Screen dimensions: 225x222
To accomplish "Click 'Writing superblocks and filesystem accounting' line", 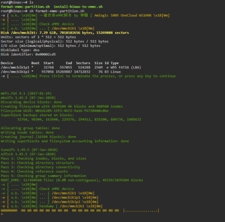I will point(65,141).
